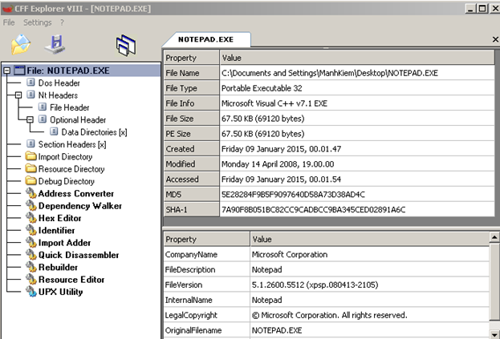Click the PE Size value cell
Image resolution: width=500 pixels, height=339 pixels.
357,134
